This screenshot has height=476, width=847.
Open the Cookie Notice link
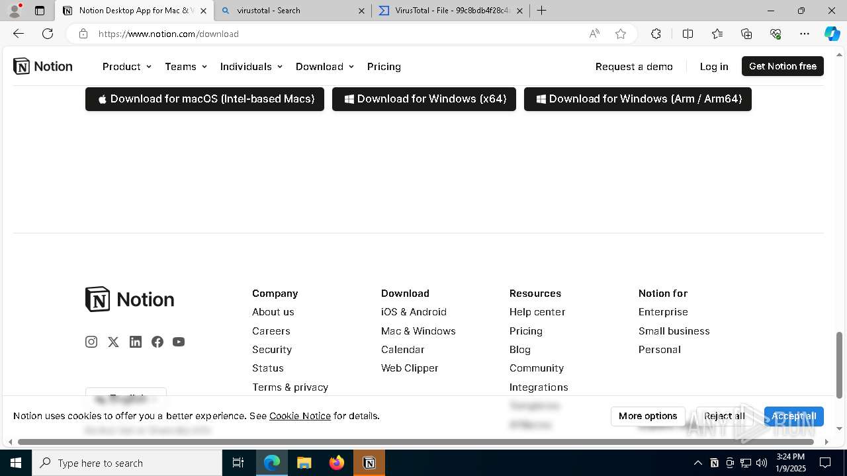tap(300, 416)
